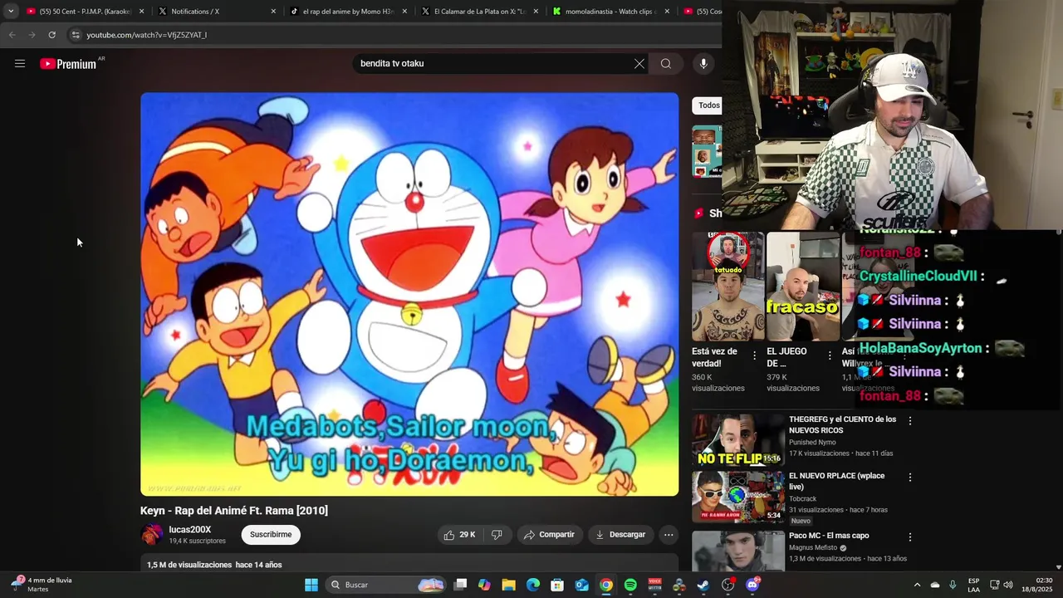1063x598 pixels.
Task: Open the tab search dropdown in Chrome
Action: [x=11, y=12]
